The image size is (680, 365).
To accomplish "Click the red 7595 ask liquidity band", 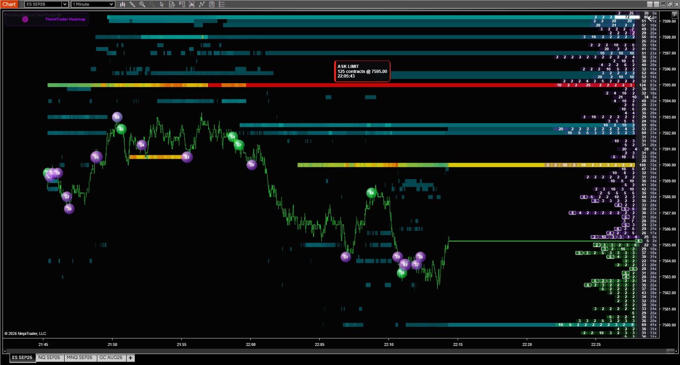I will click(x=342, y=85).
